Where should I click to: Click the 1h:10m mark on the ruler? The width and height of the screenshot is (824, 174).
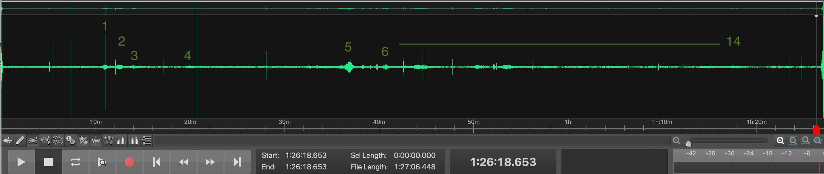662,122
